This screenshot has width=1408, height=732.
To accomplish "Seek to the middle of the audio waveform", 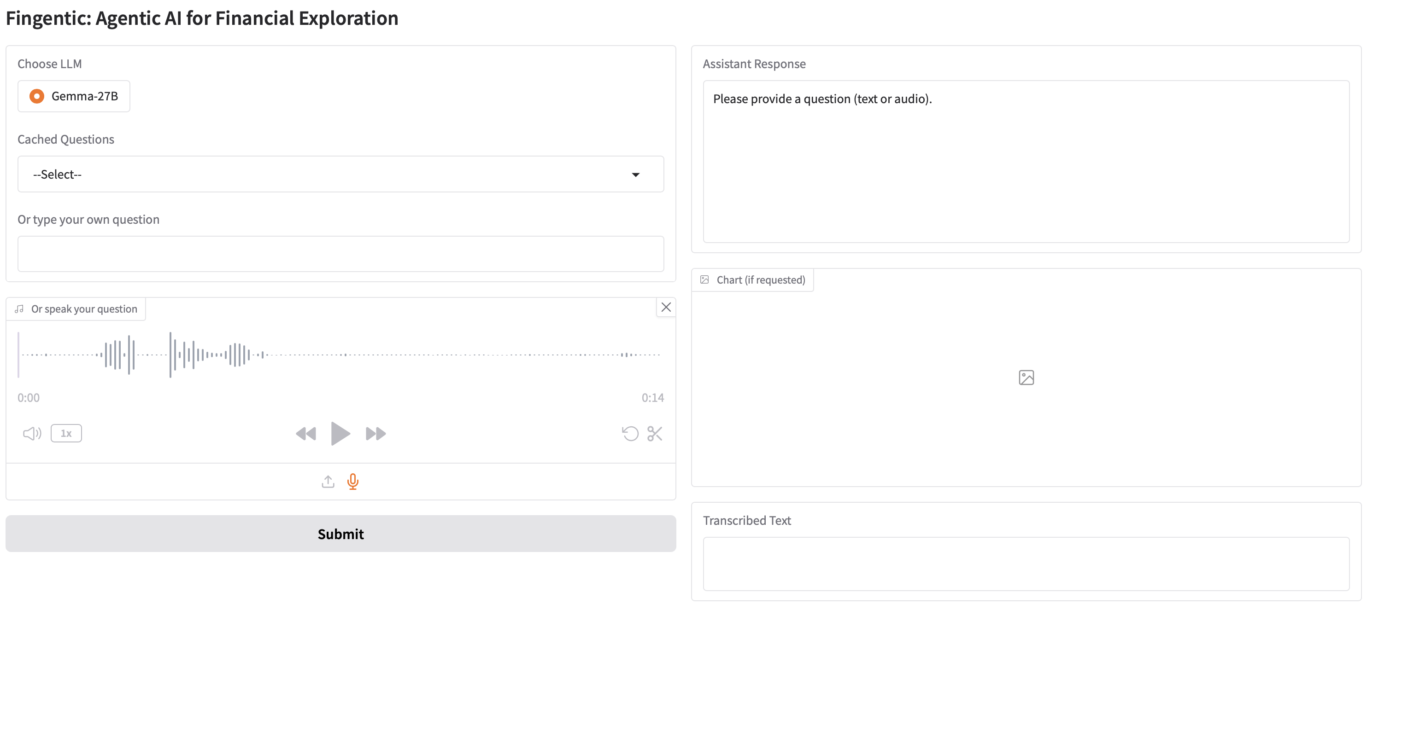I will [x=340, y=354].
